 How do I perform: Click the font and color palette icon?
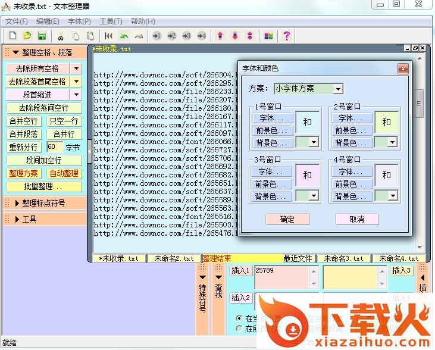click(x=268, y=36)
